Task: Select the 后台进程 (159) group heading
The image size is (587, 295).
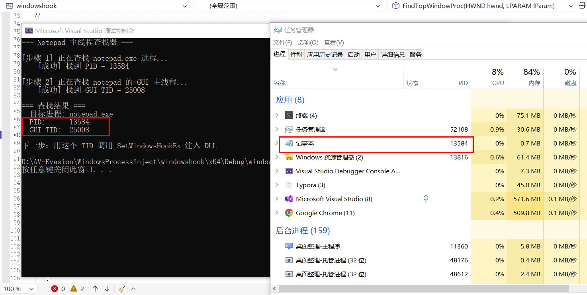Action: (x=303, y=231)
